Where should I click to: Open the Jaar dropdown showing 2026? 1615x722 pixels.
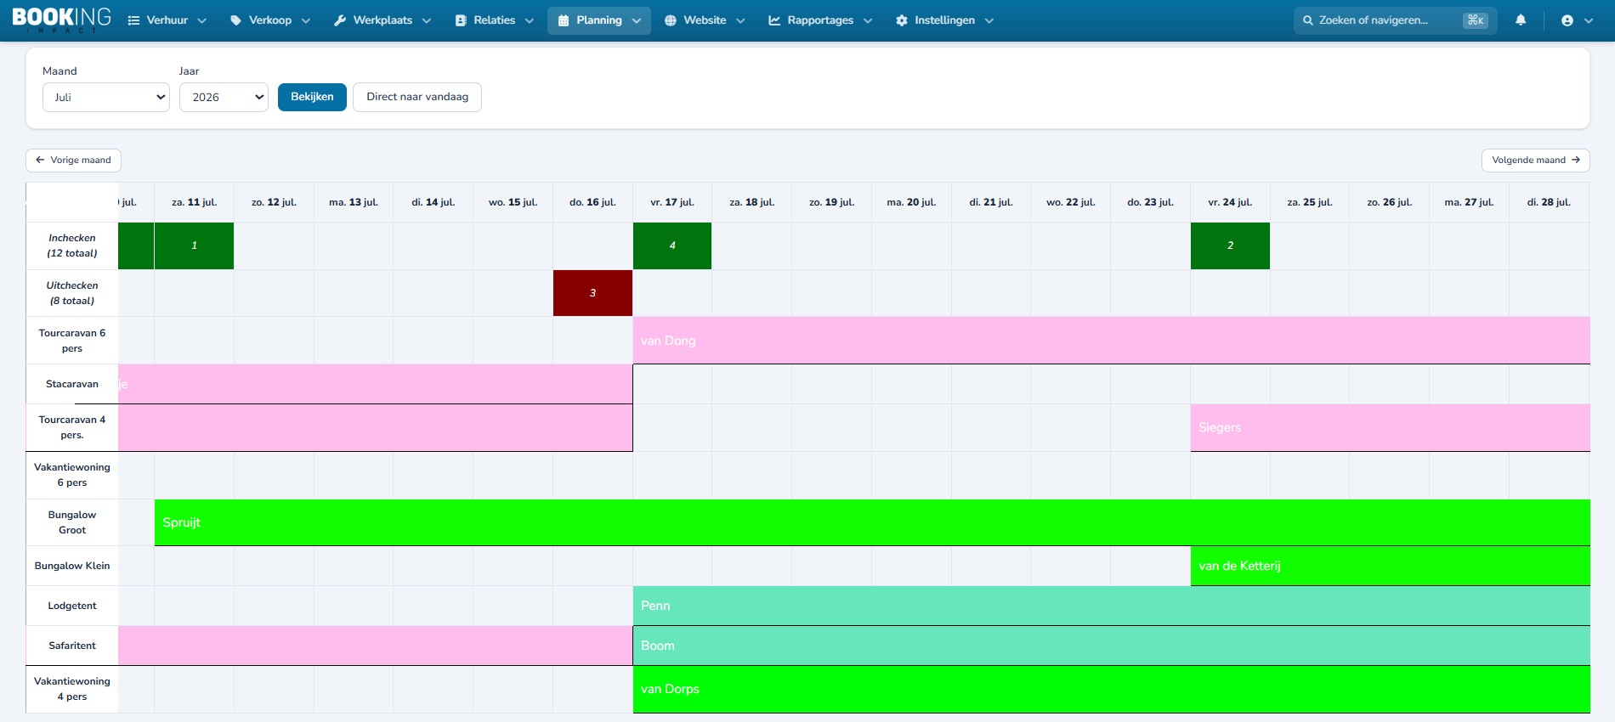click(x=224, y=97)
